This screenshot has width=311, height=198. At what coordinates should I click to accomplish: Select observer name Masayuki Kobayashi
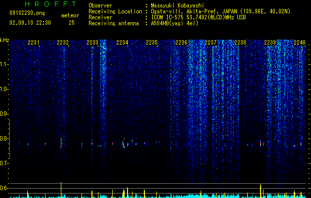(178, 5)
